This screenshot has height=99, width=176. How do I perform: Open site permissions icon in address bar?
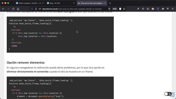40,9
